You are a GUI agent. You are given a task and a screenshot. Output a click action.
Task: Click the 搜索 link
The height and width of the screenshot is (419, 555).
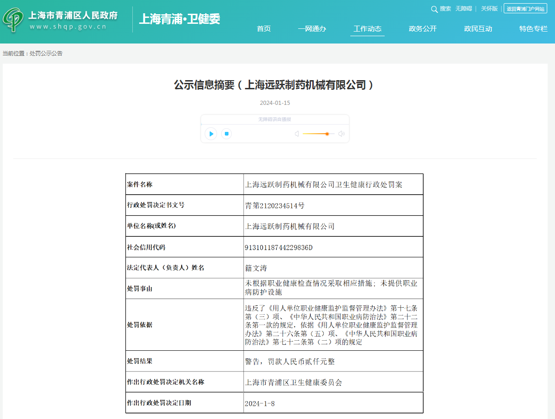(x=446, y=9)
